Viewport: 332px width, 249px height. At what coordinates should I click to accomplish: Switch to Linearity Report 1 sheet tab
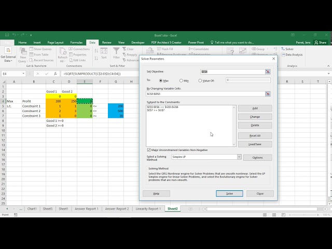coord(148,209)
